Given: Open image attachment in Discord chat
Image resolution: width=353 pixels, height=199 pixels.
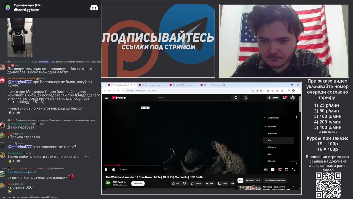Looking at the screenshot, I should click(x=20, y=37).
